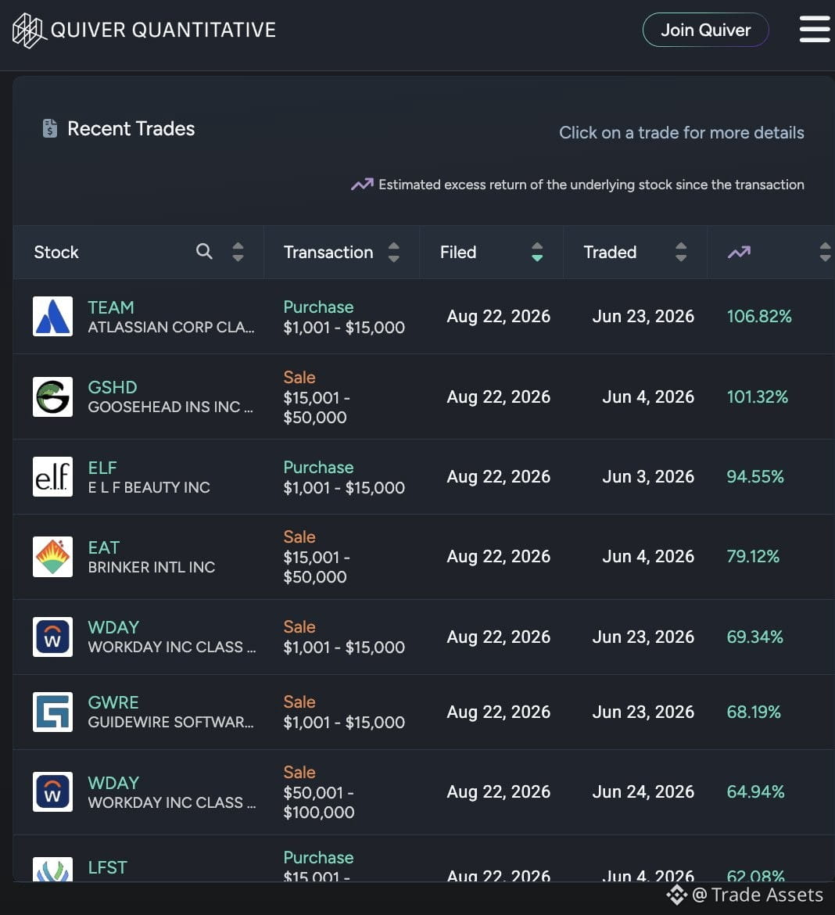The height and width of the screenshot is (915, 835).
Task: Click Workday logo in the 64.94% row
Action: 52,792
